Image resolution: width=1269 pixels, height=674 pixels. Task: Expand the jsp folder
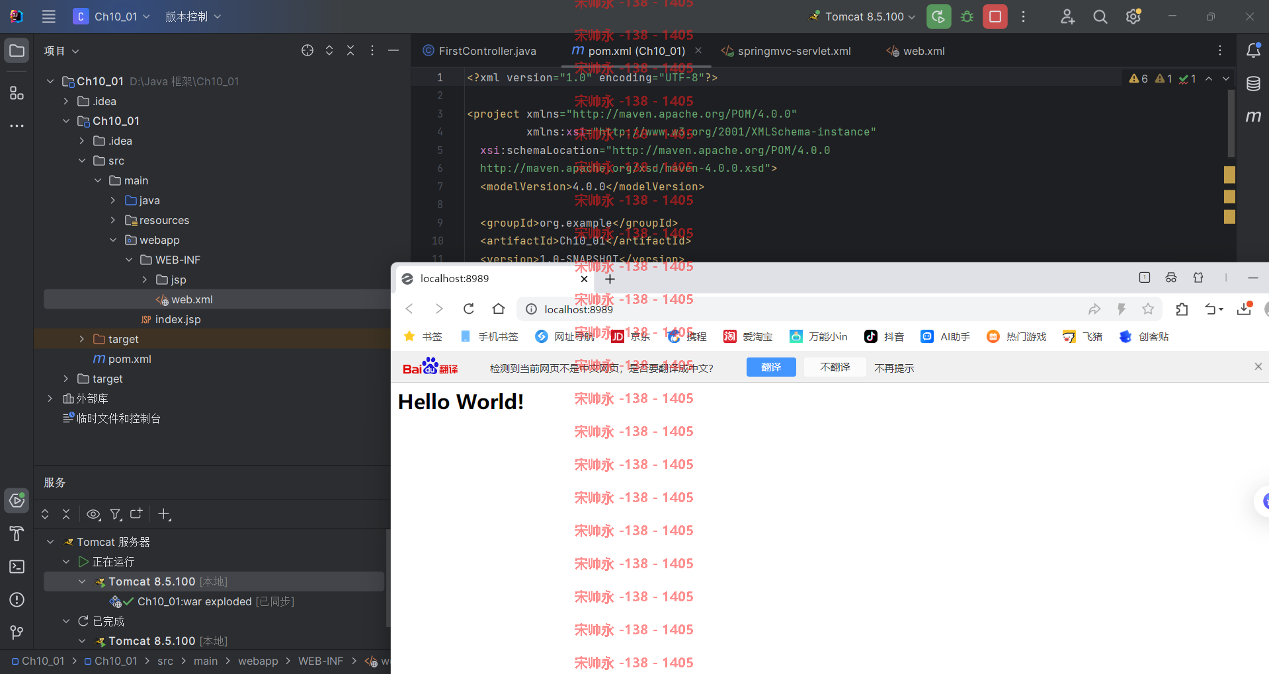tap(144, 280)
